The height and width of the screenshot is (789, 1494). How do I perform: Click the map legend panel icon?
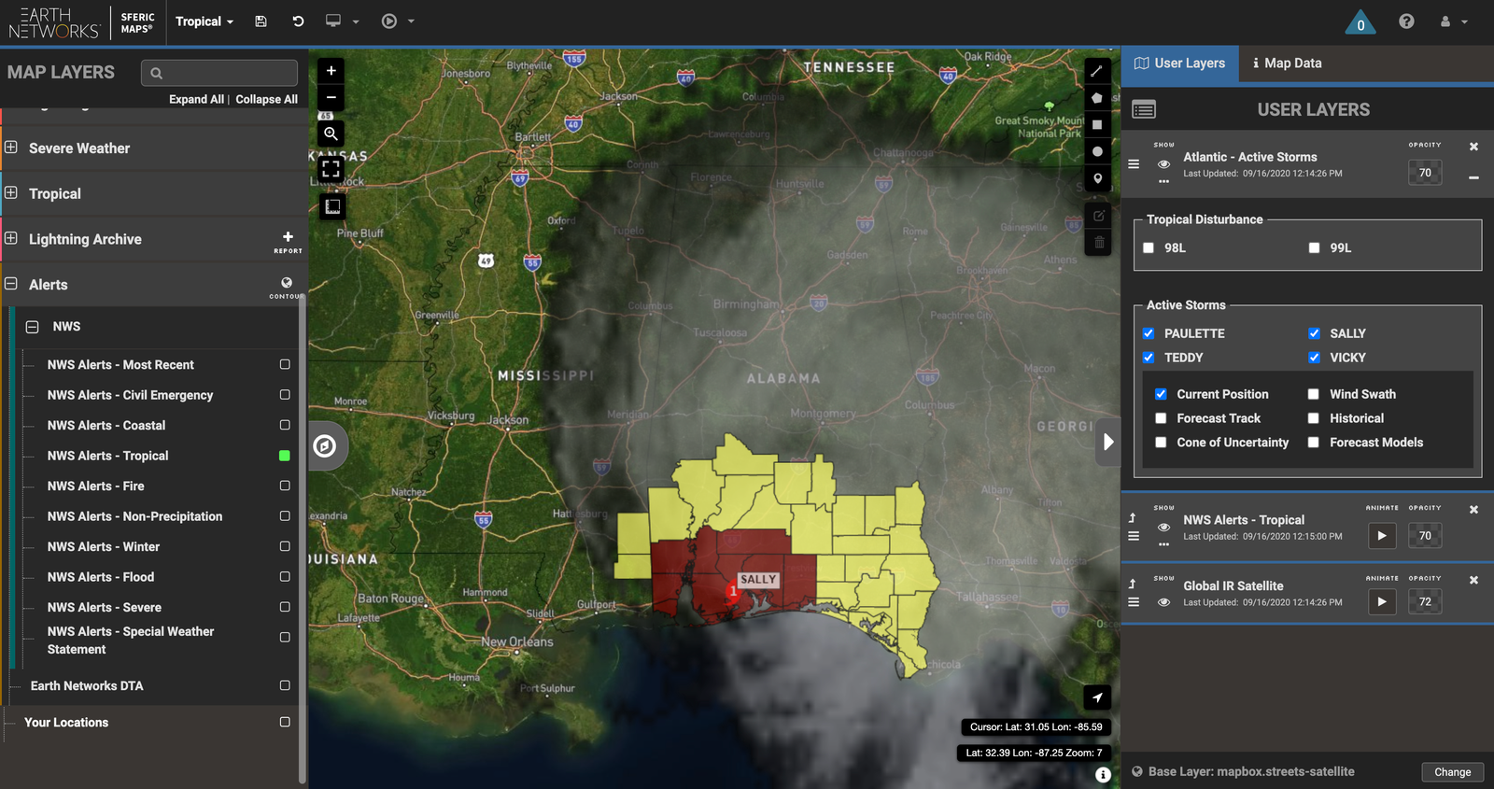point(332,206)
